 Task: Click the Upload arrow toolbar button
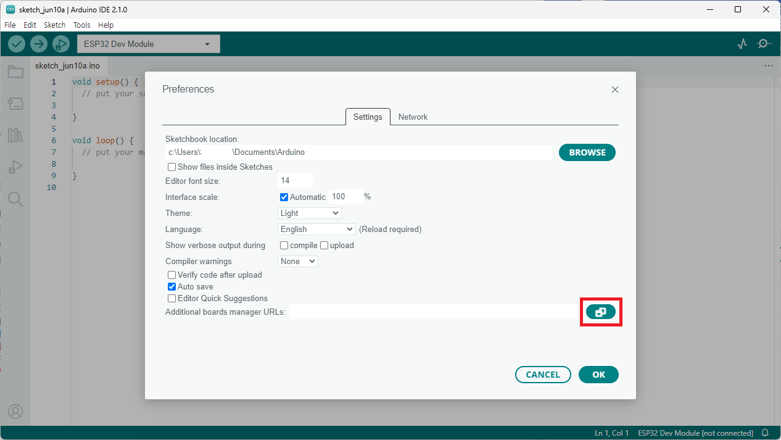pyautogui.click(x=39, y=44)
